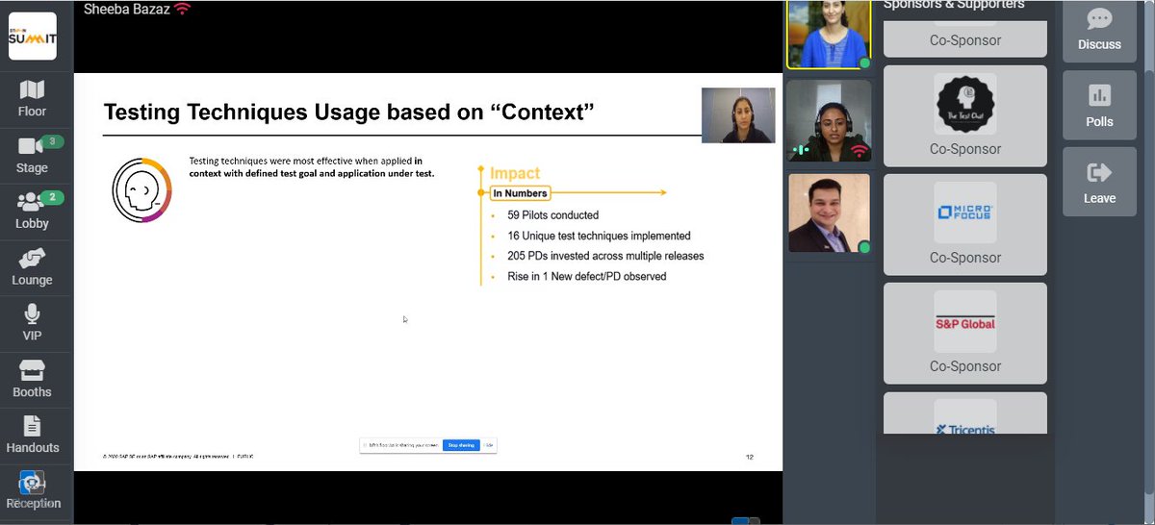Select the man in suit video tile
Screen dimensions: 1155x525
tap(829, 213)
